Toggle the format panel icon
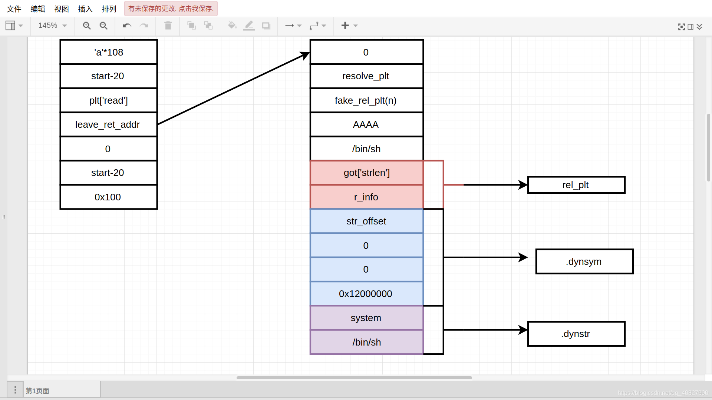712x400 pixels. [x=690, y=27]
